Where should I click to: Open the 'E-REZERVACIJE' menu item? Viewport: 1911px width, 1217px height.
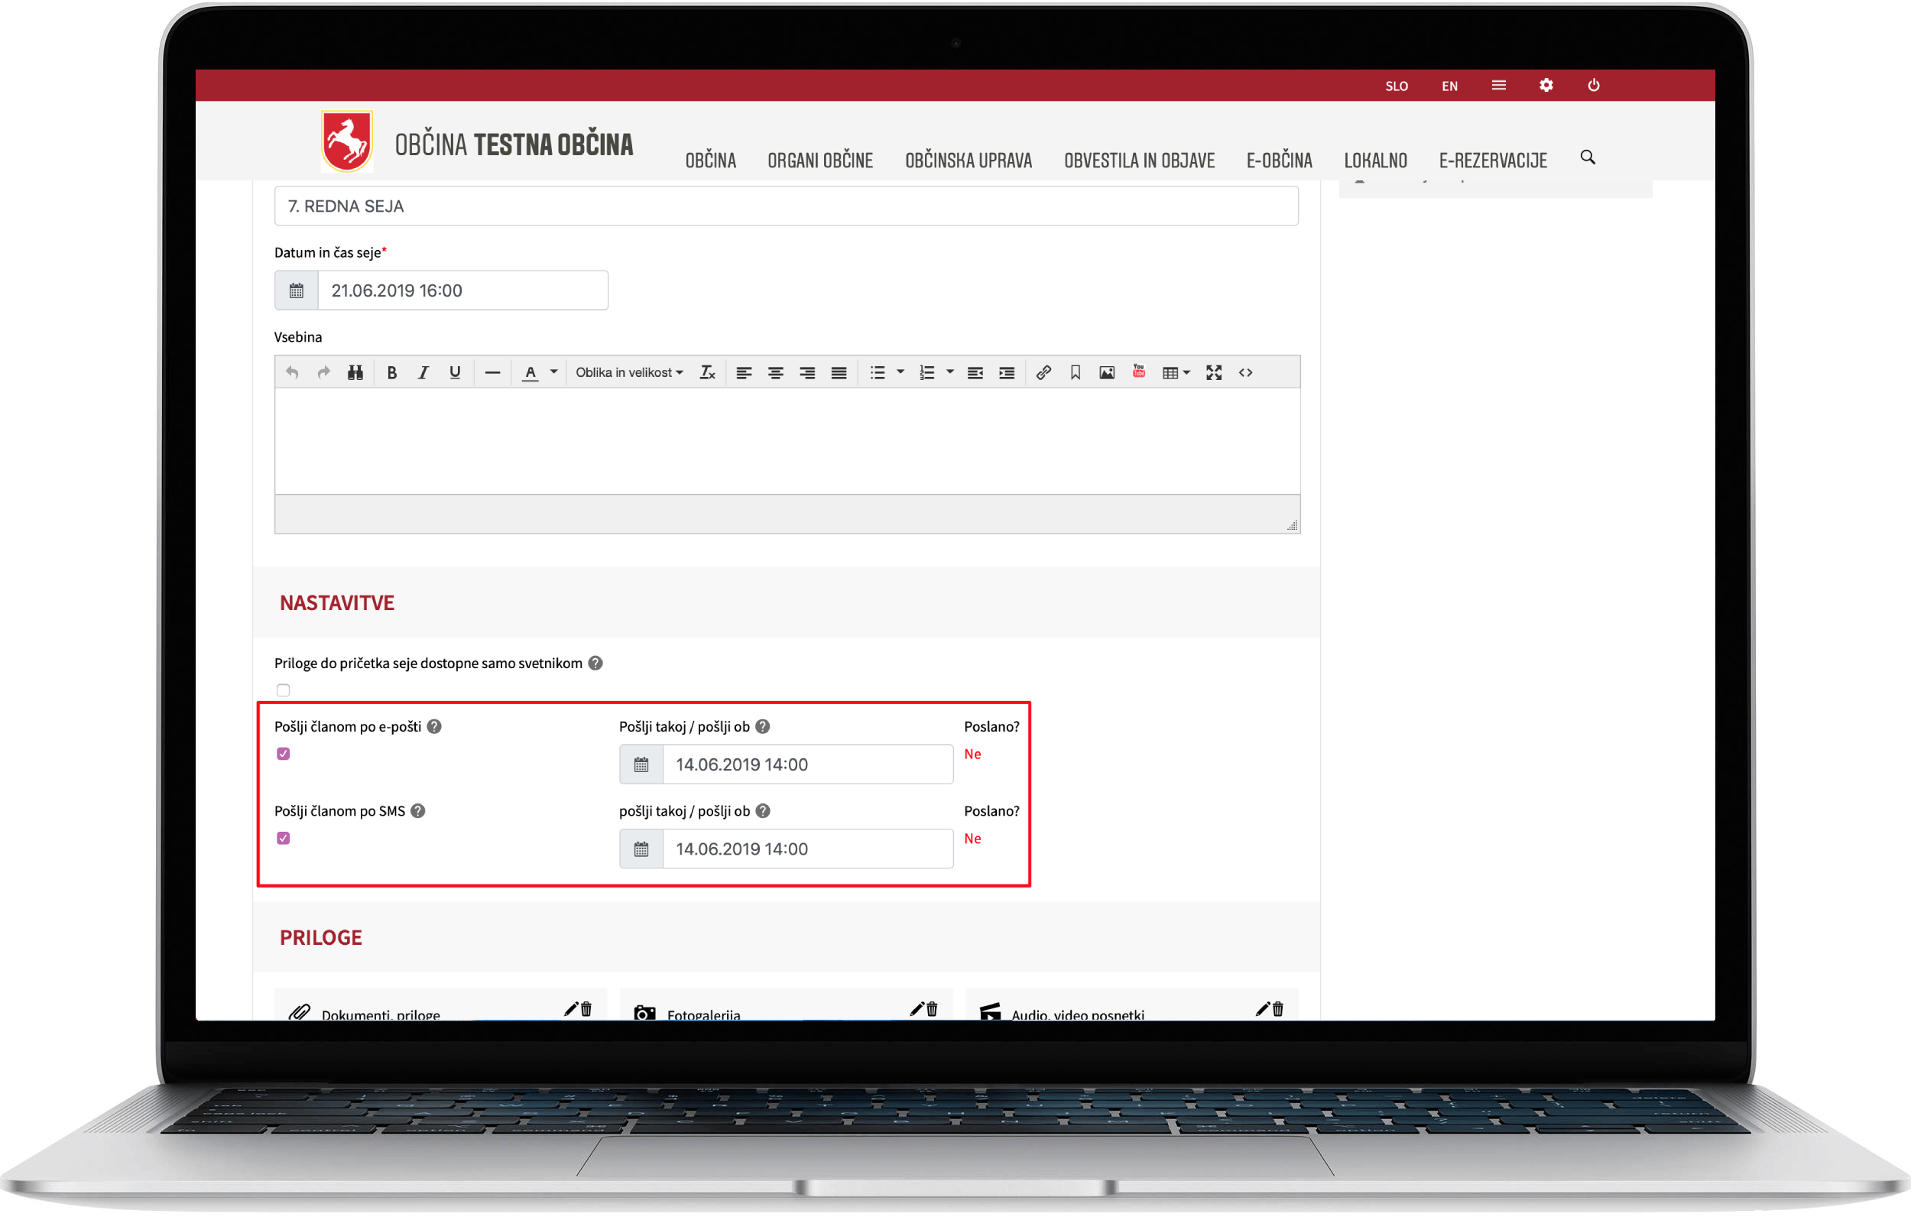[1492, 161]
